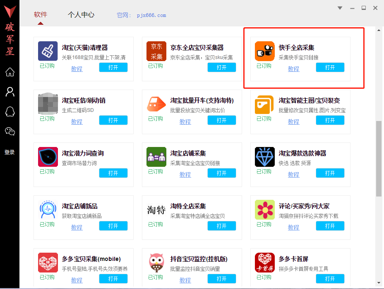
Task: Launch 淘宝旺信/刷动销 via 打开
Action: point(113,120)
